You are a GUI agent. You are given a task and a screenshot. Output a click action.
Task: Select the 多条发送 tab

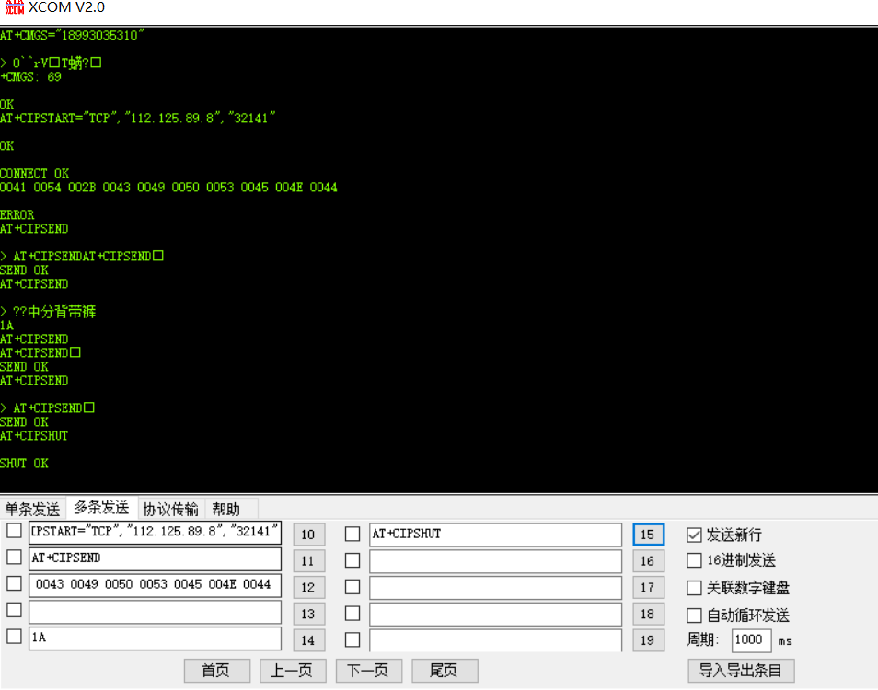(101, 508)
